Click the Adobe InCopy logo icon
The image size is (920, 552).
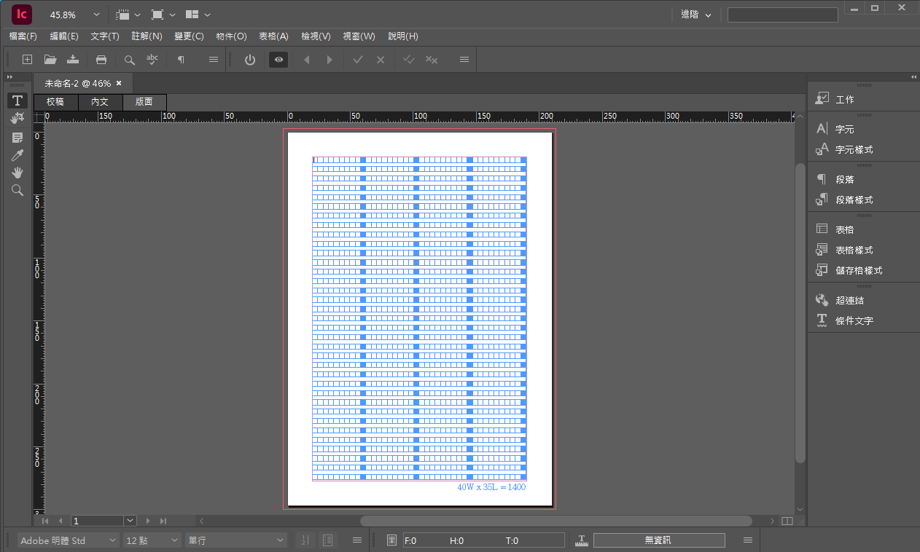point(22,14)
